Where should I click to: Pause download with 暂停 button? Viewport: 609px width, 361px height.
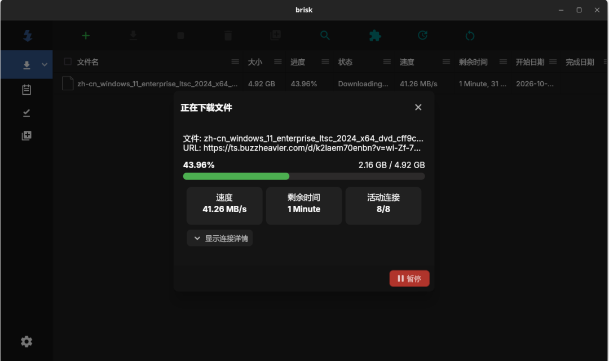pos(409,278)
